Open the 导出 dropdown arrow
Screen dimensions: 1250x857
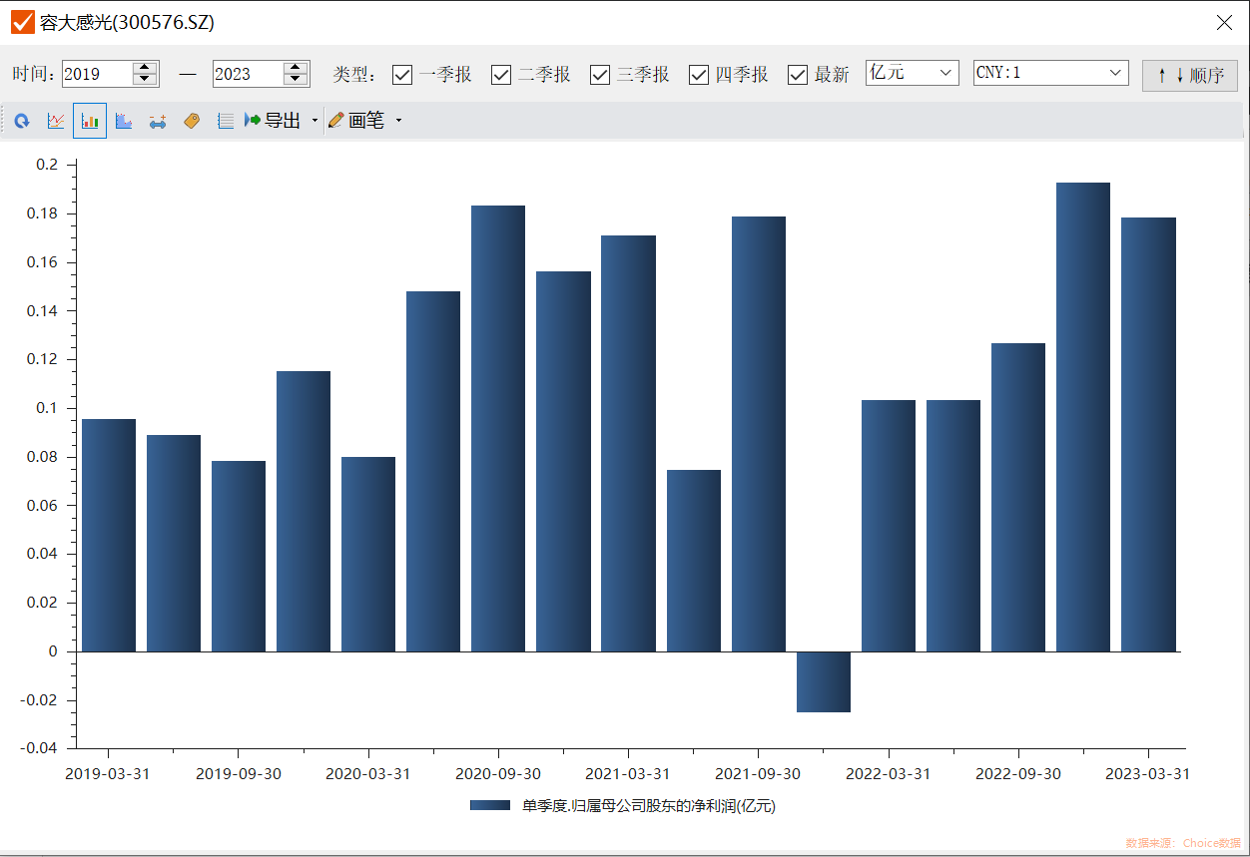[314, 121]
